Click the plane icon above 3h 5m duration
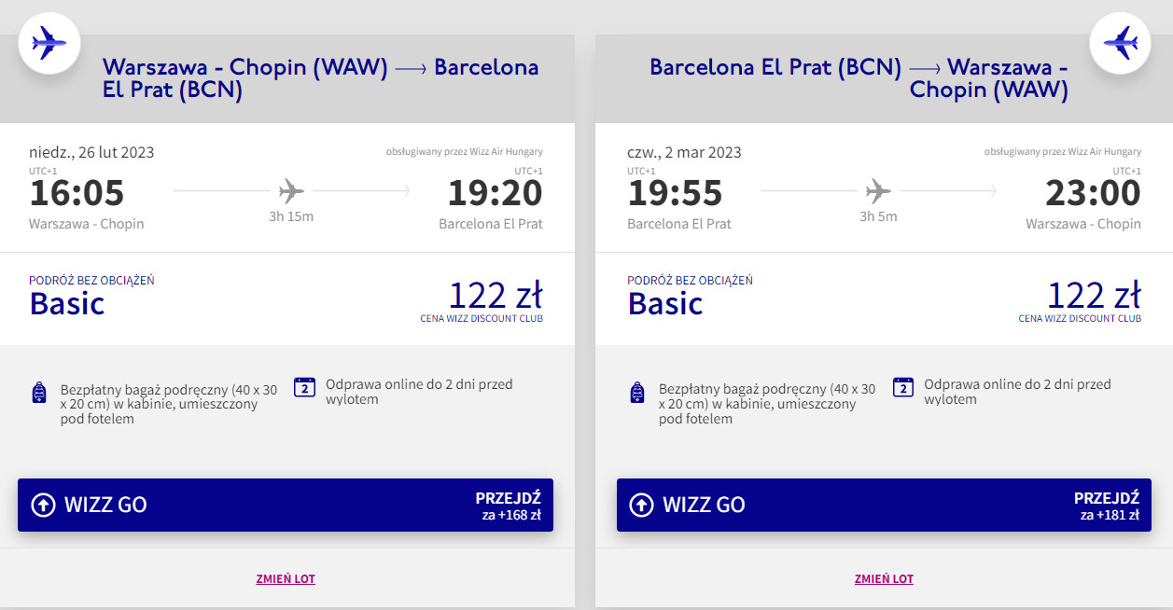The image size is (1173, 610). 877,192
